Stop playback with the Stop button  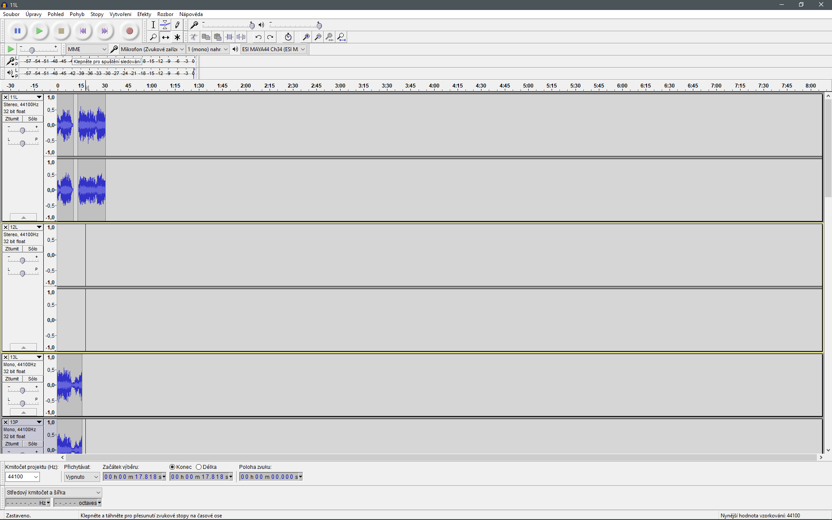pos(61,31)
